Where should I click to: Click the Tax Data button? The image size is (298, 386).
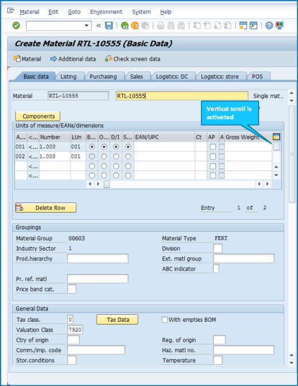coord(117,319)
